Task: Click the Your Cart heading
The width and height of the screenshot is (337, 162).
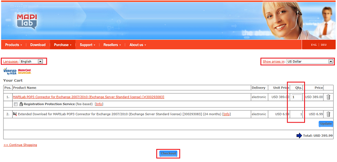Action: tap(13, 81)
